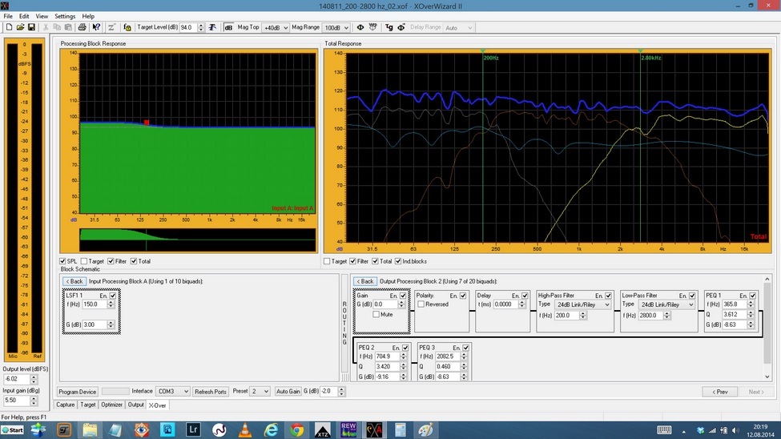Open File Explorer from taskbar

[x=90, y=429]
